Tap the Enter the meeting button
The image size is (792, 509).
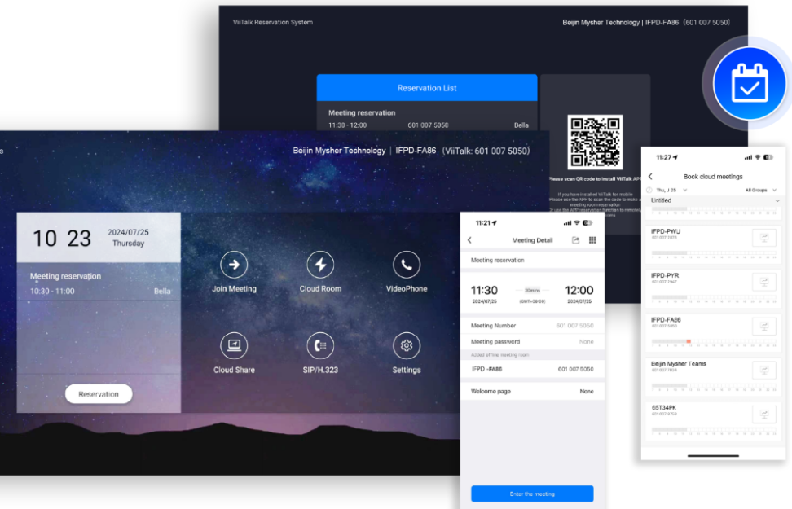(x=532, y=494)
